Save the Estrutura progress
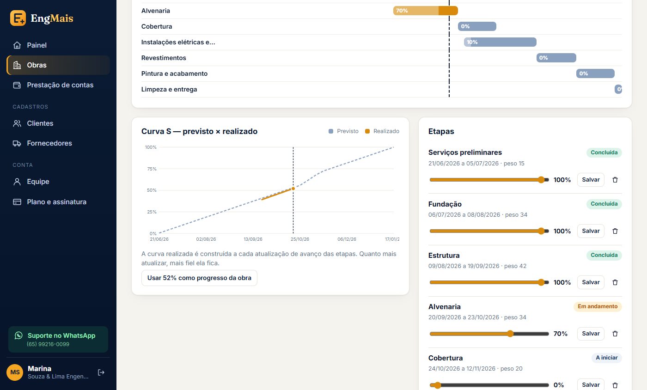The image size is (647, 390). point(591,282)
